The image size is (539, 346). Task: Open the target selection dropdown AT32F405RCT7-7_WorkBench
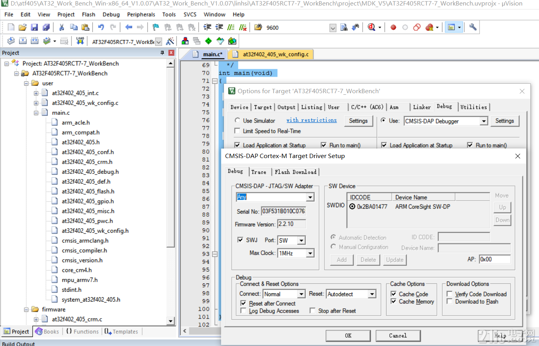click(x=159, y=41)
